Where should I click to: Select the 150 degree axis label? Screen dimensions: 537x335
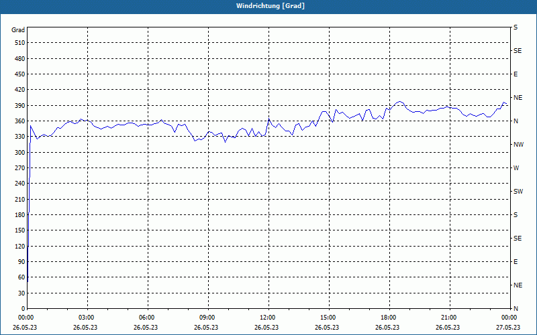click(x=20, y=230)
